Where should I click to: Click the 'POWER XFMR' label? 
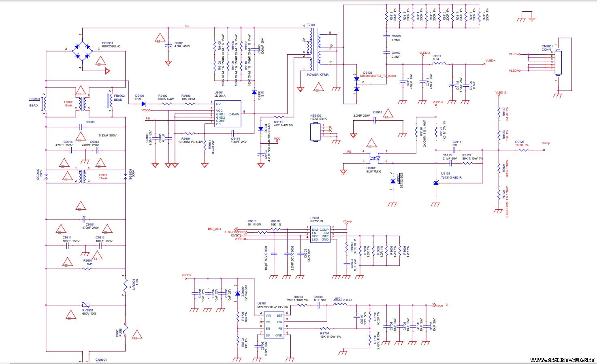tap(318, 75)
